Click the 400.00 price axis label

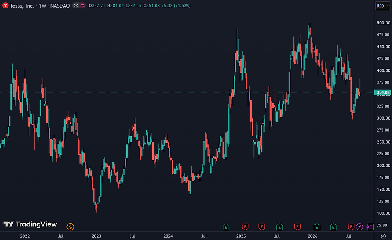pyautogui.click(x=384, y=70)
